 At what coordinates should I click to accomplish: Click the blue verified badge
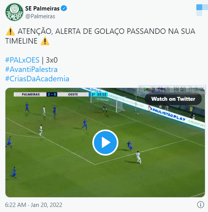click(x=64, y=9)
